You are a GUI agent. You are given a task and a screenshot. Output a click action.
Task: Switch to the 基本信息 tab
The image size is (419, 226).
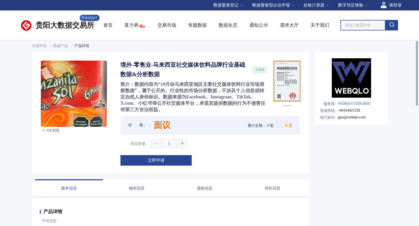pos(69,188)
